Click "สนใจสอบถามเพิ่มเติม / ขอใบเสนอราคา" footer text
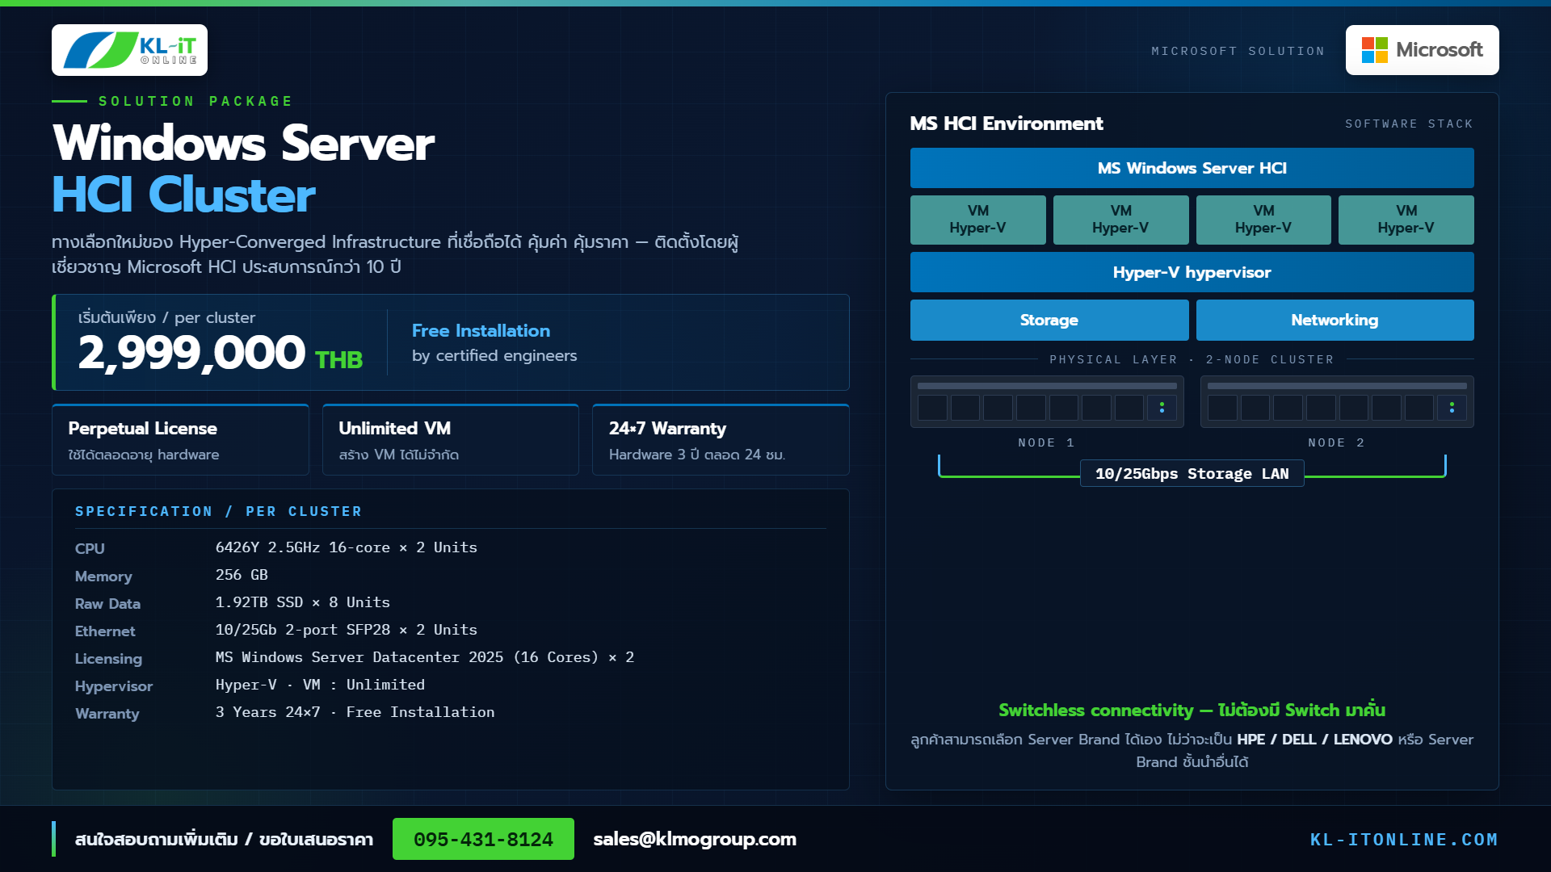 [224, 839]
